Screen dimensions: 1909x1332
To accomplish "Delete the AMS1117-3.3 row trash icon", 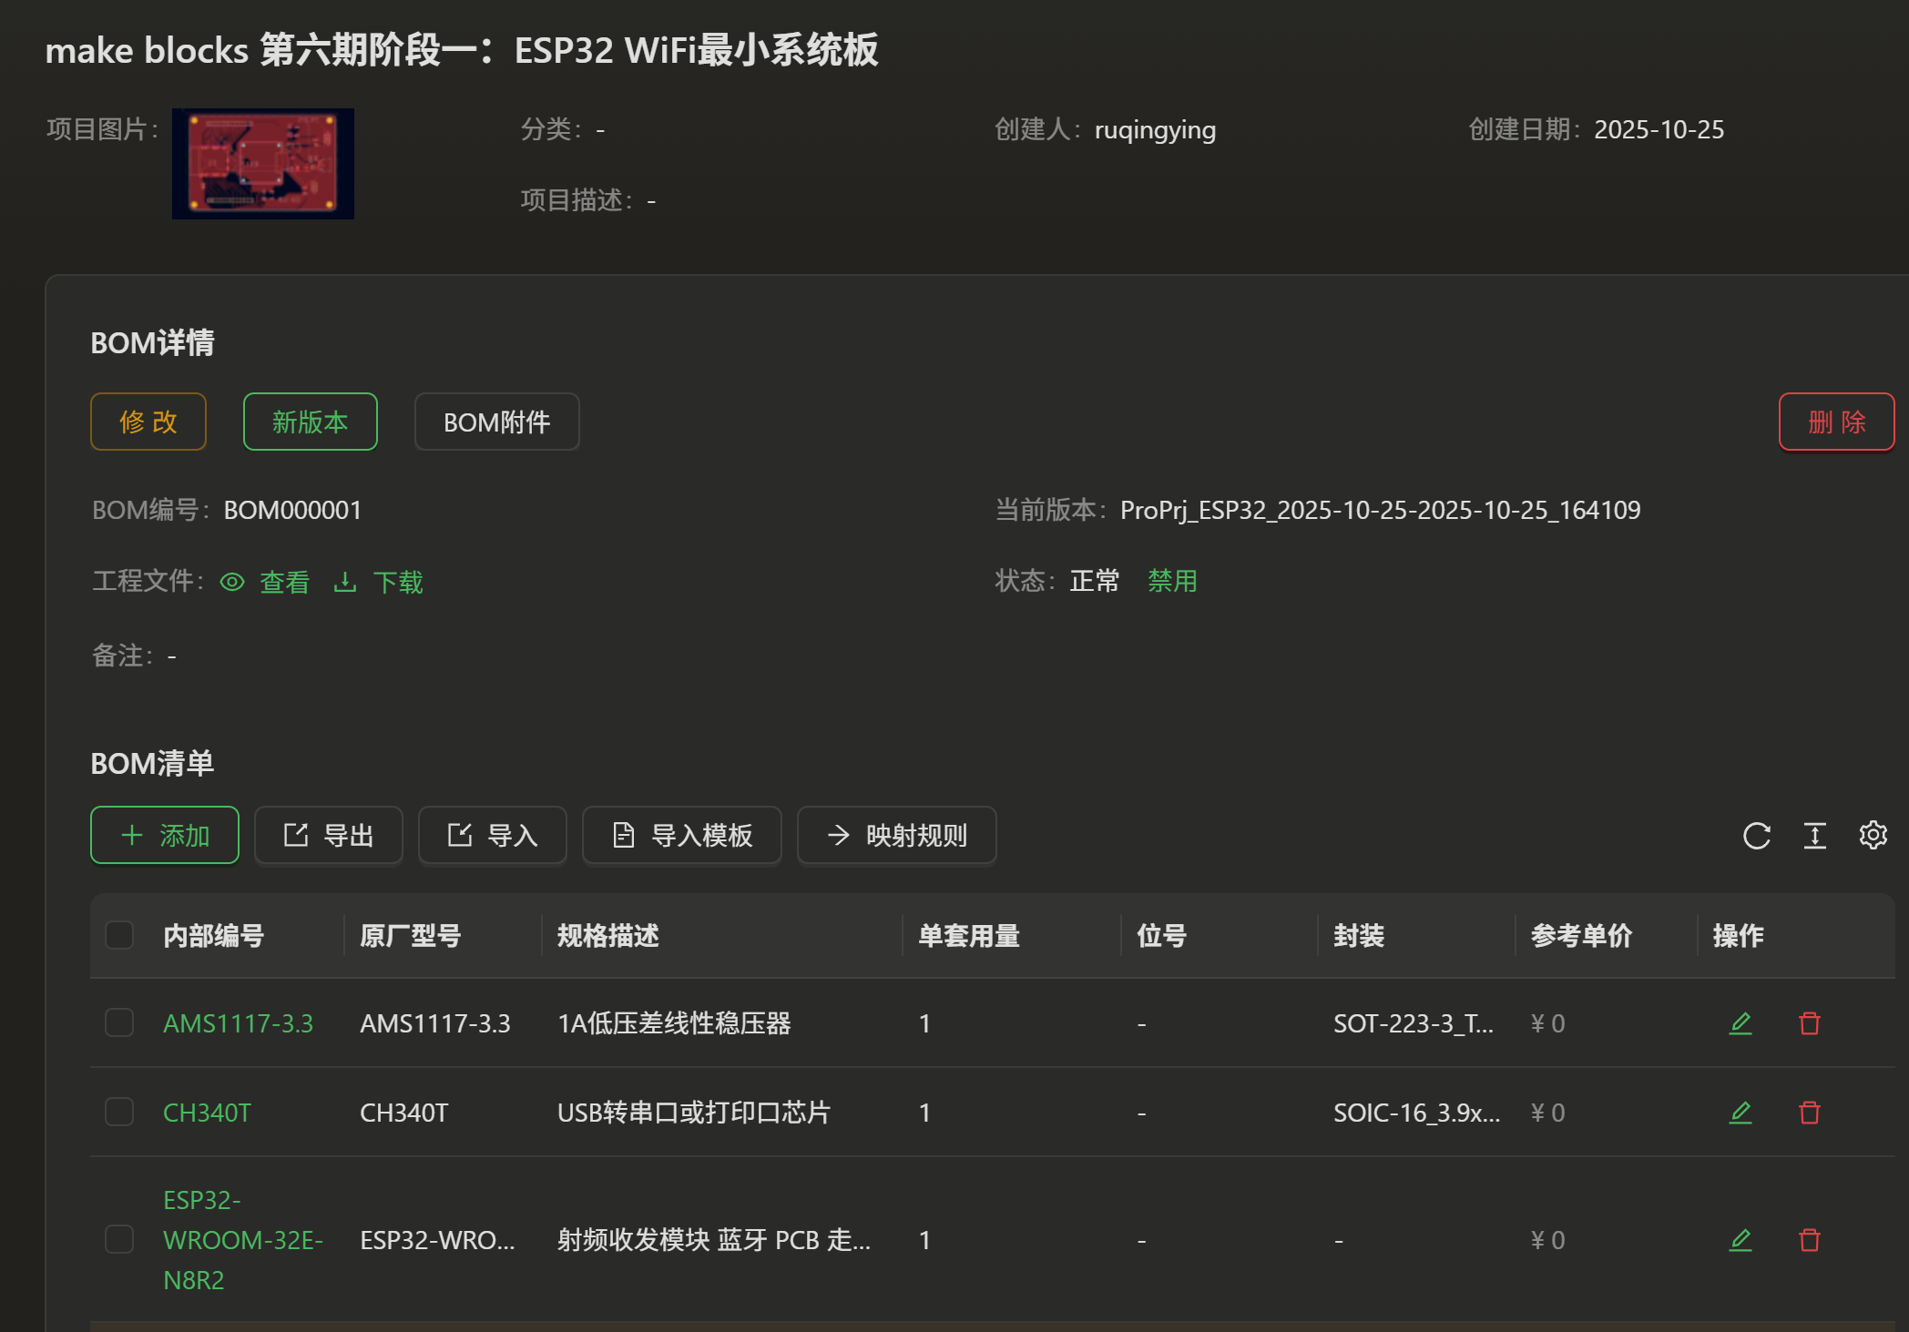I will coord(1809,1023).
